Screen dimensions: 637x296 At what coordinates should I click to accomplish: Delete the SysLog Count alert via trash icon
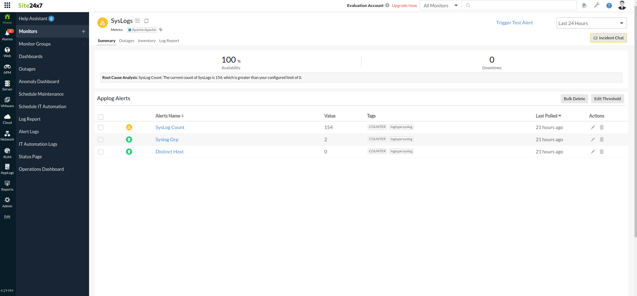602,127
